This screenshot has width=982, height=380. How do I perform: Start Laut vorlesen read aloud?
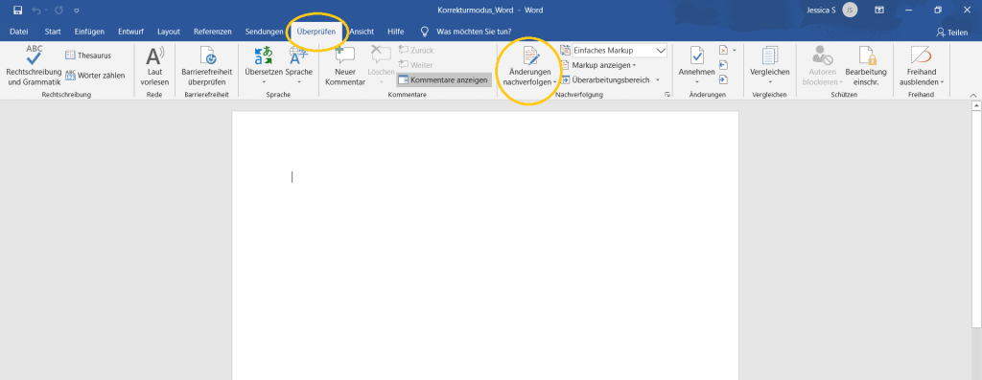click(154, 66)
